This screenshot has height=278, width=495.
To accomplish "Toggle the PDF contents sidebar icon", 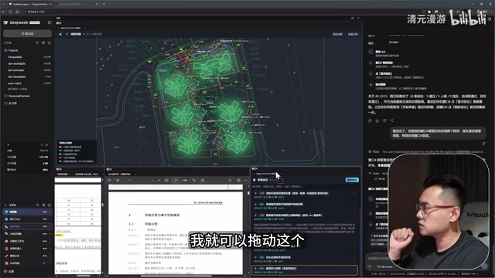I will (110, 180).
